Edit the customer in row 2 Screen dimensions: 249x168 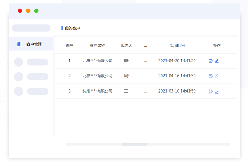[x=217, y=76]
